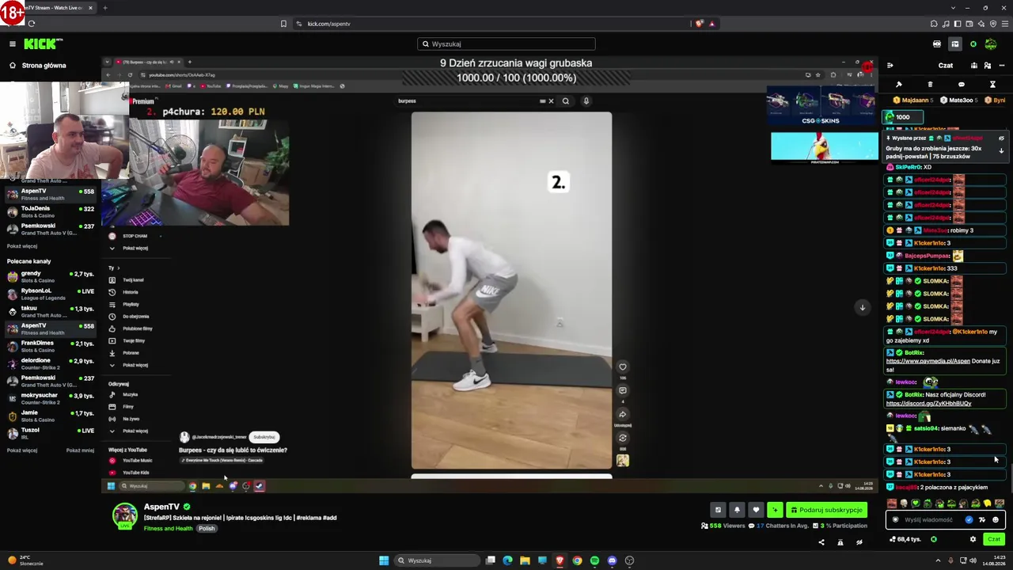Image resolution: width=1013 pixels, height=570 pixels.
Task: Click the report icon below viewers count
Action: [x=840, y=542]
